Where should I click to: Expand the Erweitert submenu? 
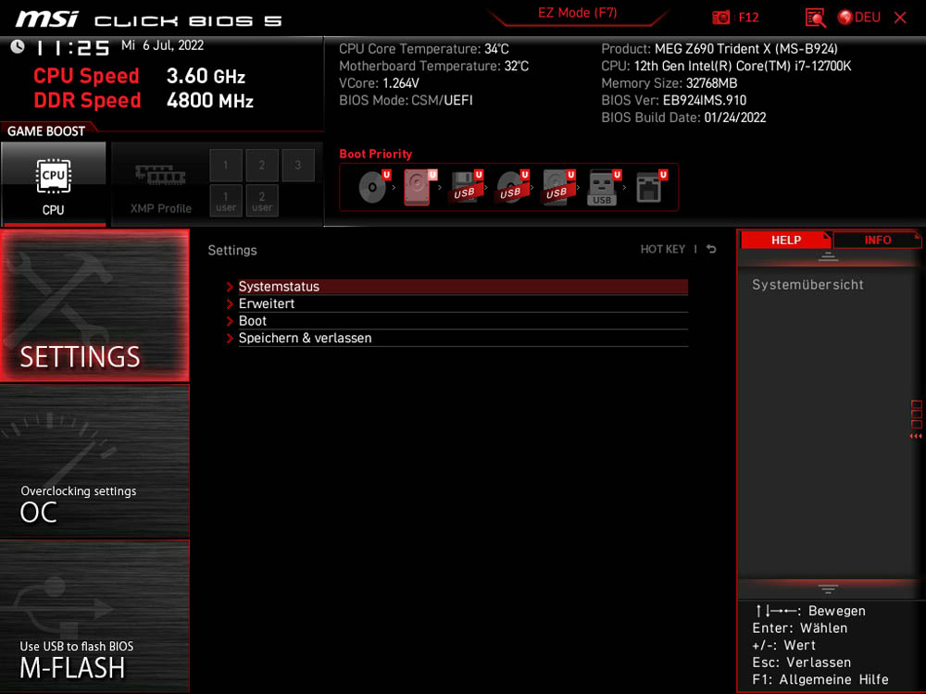click(267, 304)
